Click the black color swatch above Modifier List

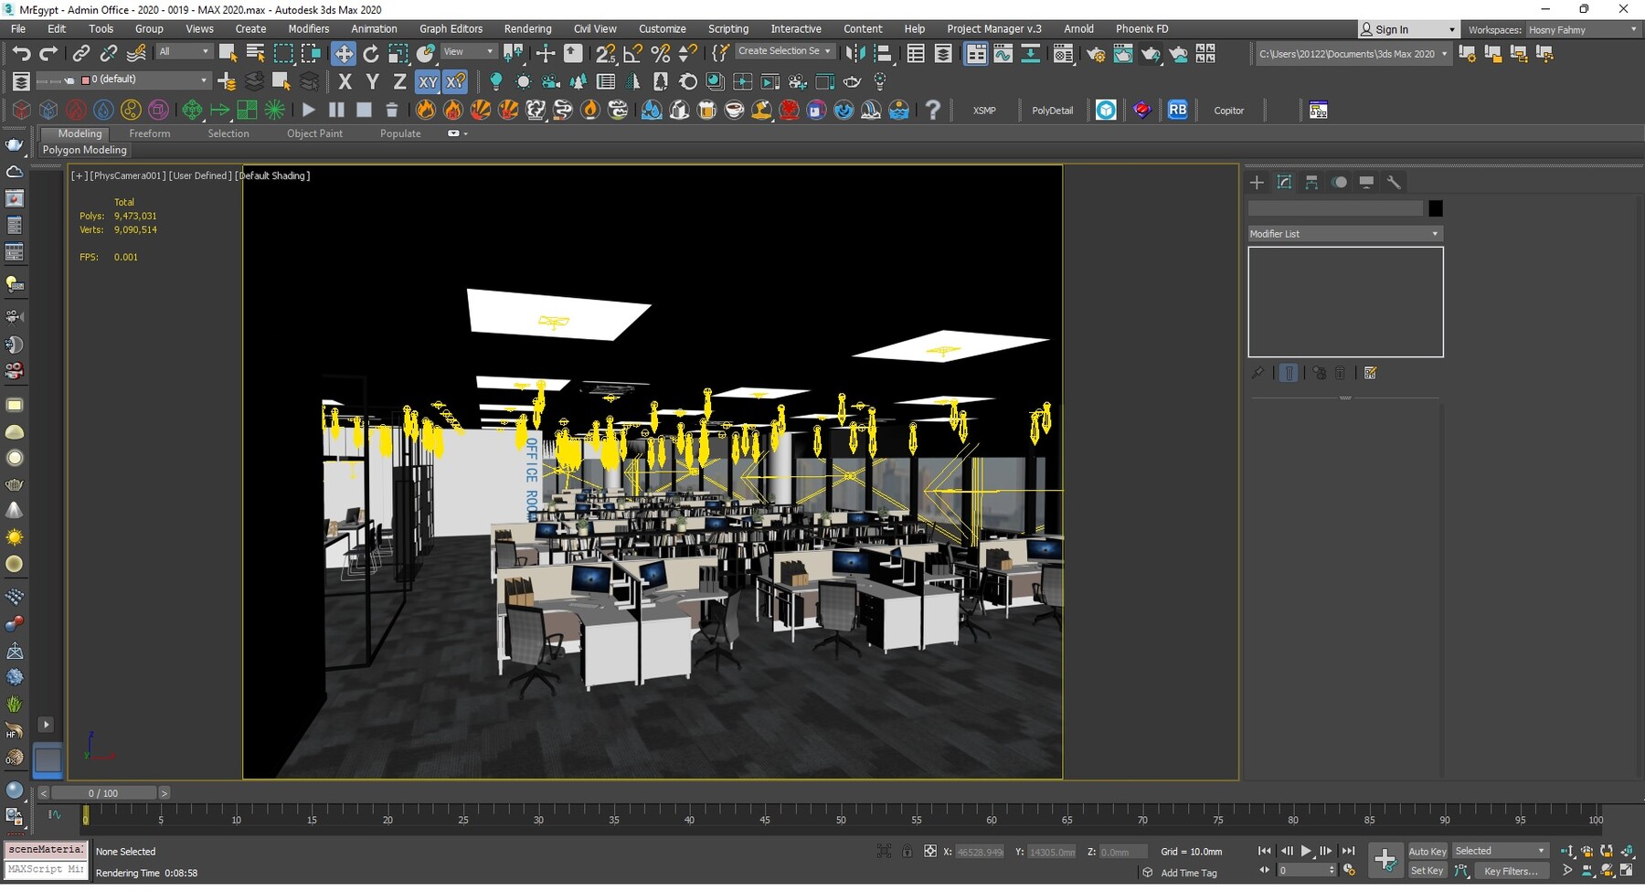click(x=1436, y=208)
